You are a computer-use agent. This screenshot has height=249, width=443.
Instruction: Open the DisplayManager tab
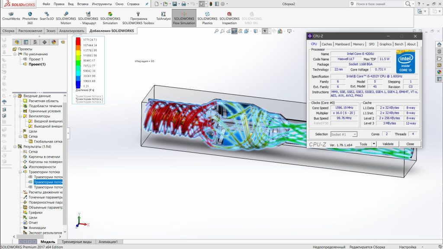pos(54,42)
